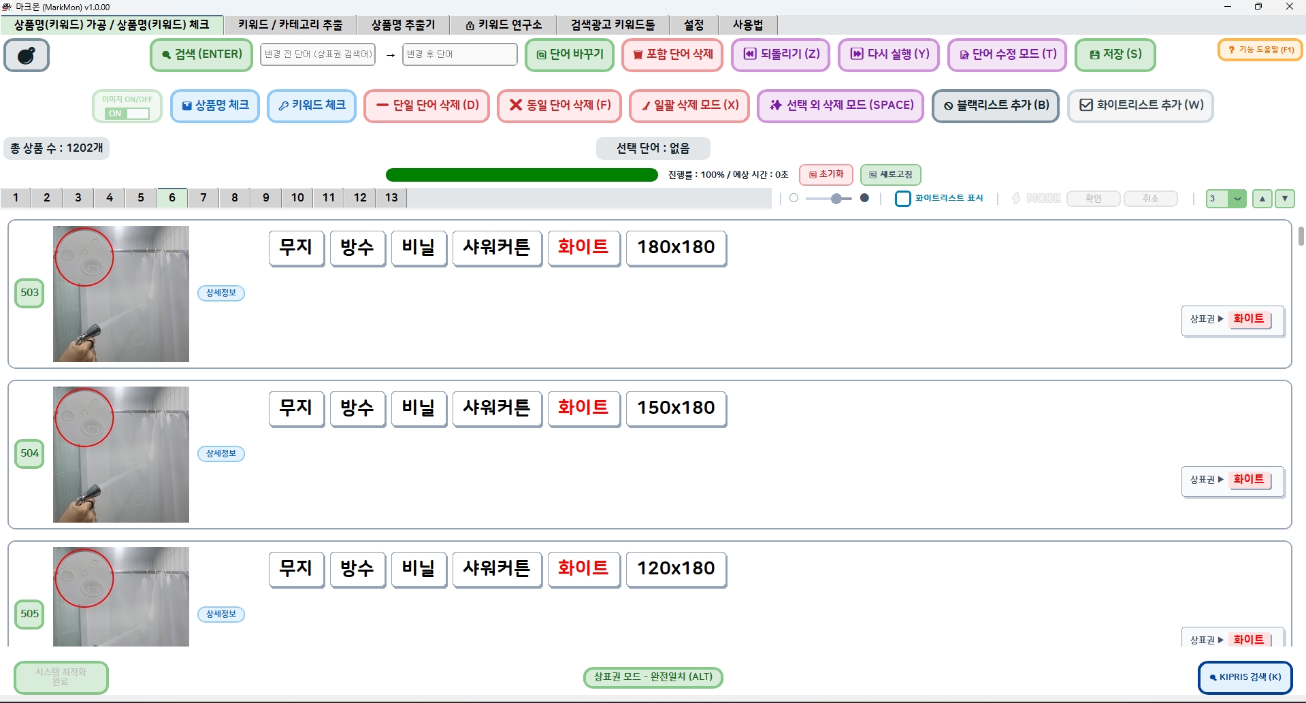
Task: Click the bomb logo icon top-left
Action: [26, 55]
